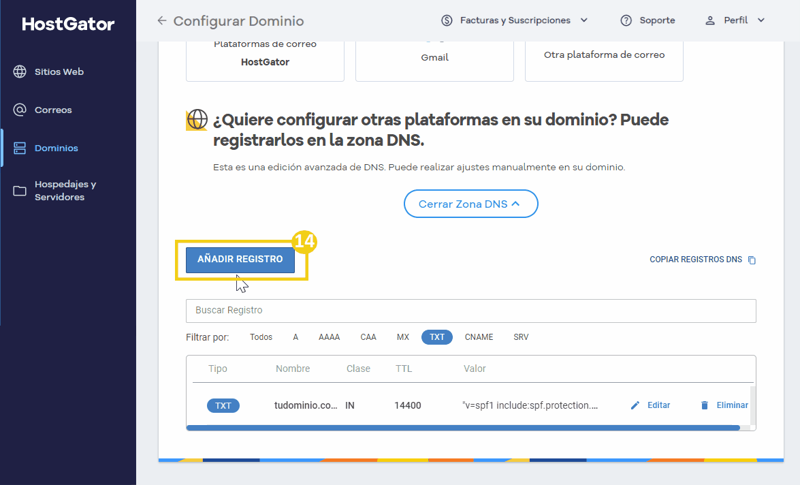
Task: Click the AÑADIR REGISTRO button
Action: click(x=240, y=260)
